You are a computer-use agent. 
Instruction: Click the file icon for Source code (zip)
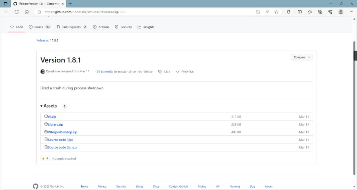[46, 140]
